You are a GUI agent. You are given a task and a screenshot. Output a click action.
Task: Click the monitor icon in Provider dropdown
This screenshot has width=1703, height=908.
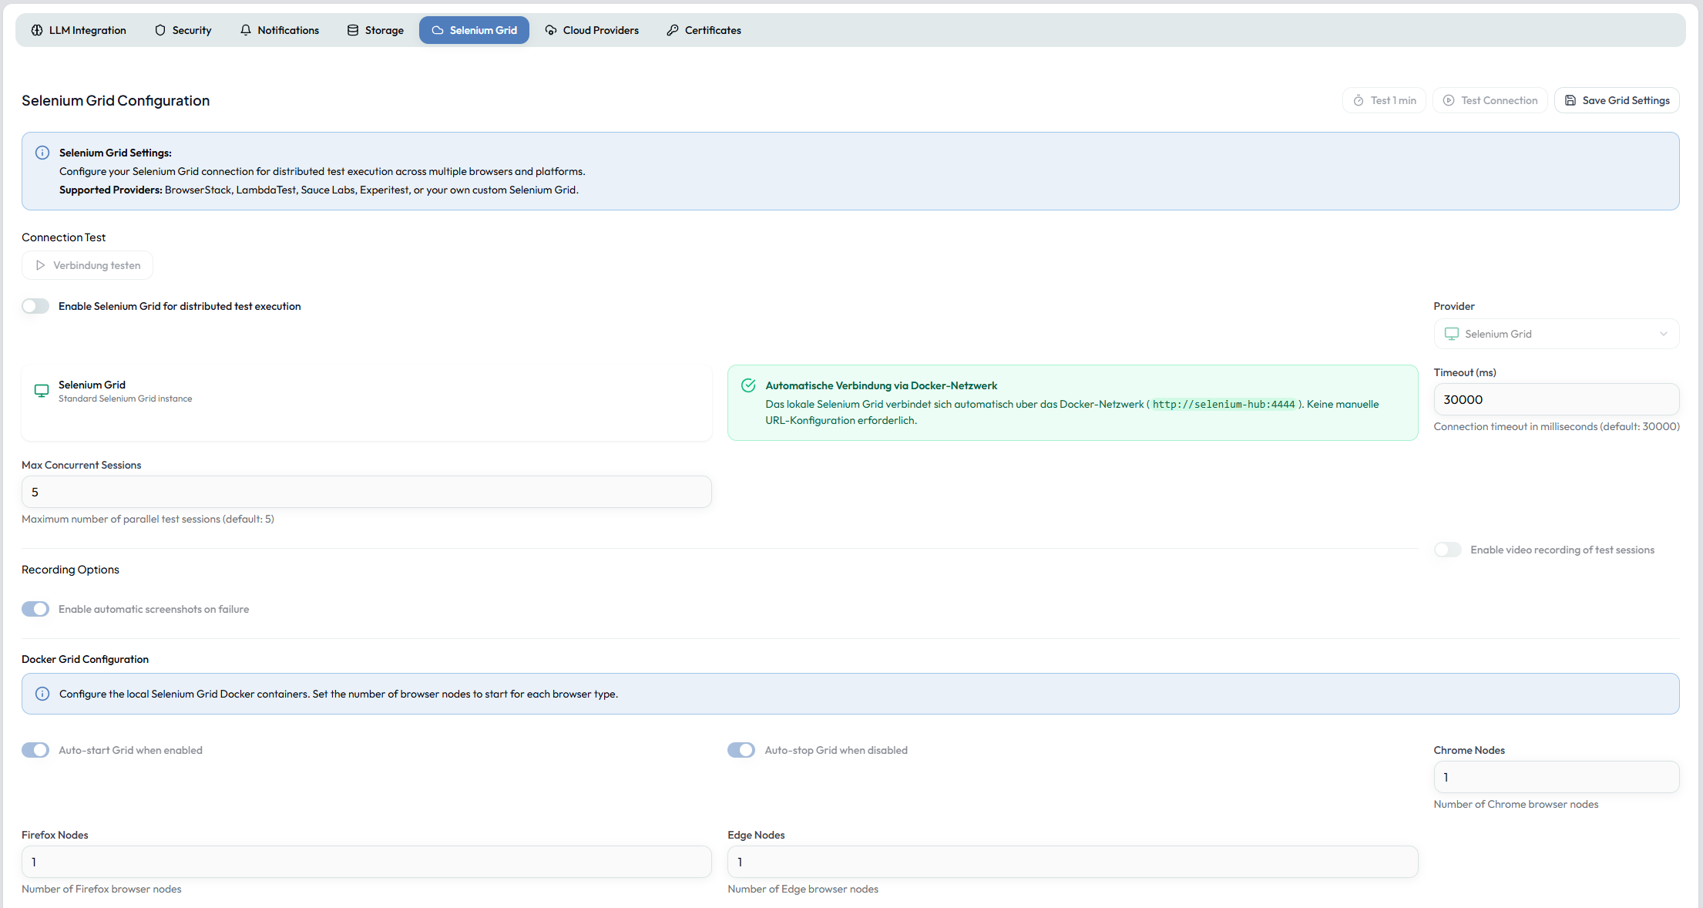pos(1452,334)
